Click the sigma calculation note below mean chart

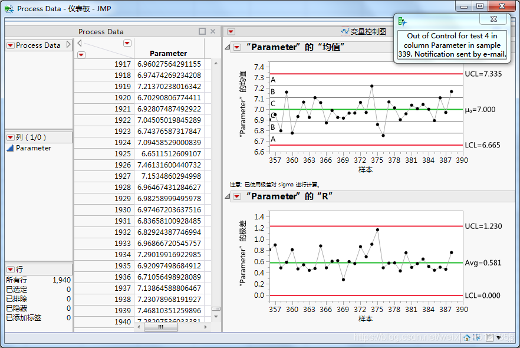[275, 185]
